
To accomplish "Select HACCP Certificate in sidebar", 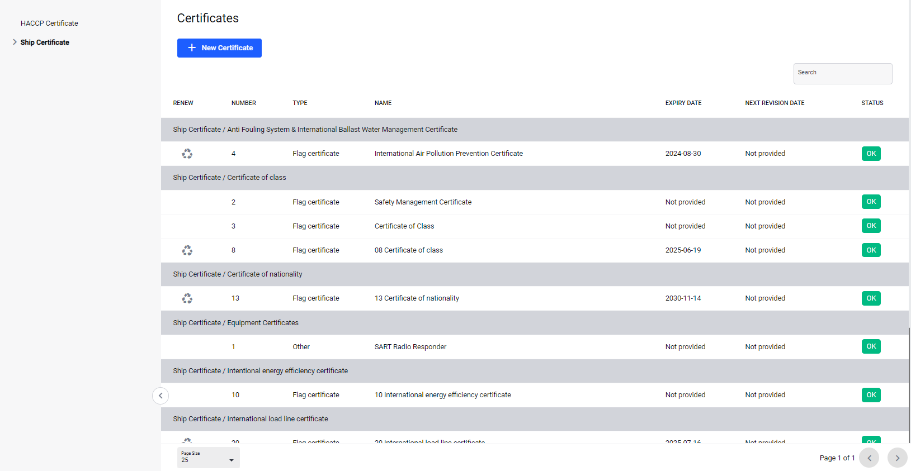I will pyautogui.click(x=49, y=23).
